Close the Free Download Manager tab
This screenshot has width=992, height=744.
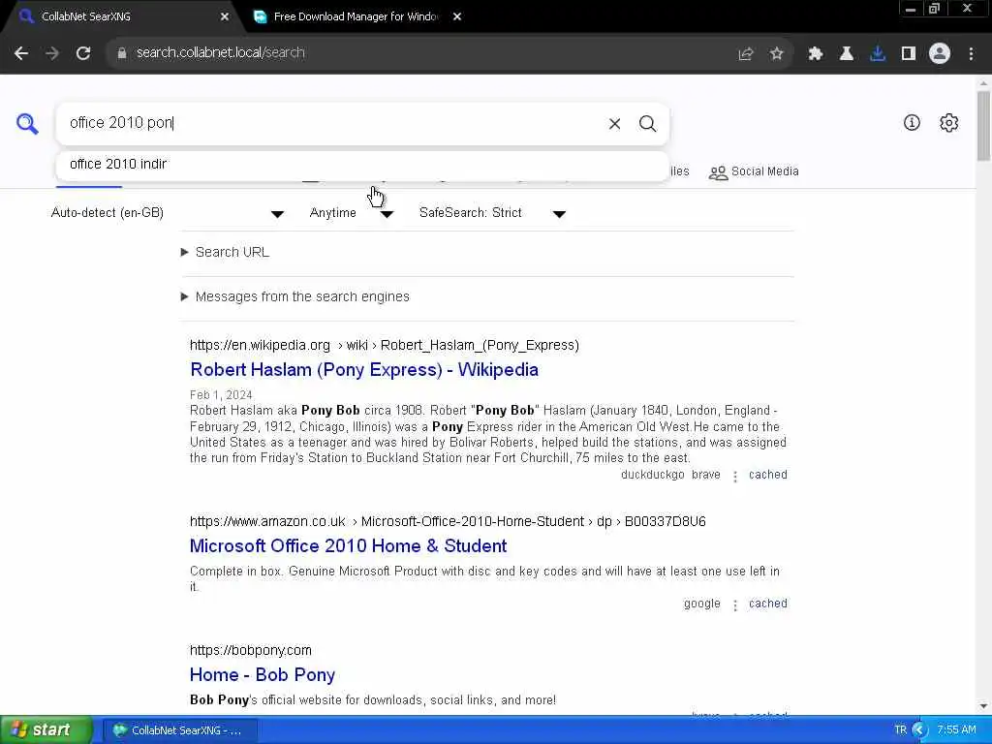457,17
